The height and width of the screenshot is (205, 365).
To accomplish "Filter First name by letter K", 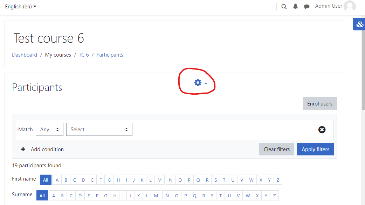I will (x=142, y=180).
